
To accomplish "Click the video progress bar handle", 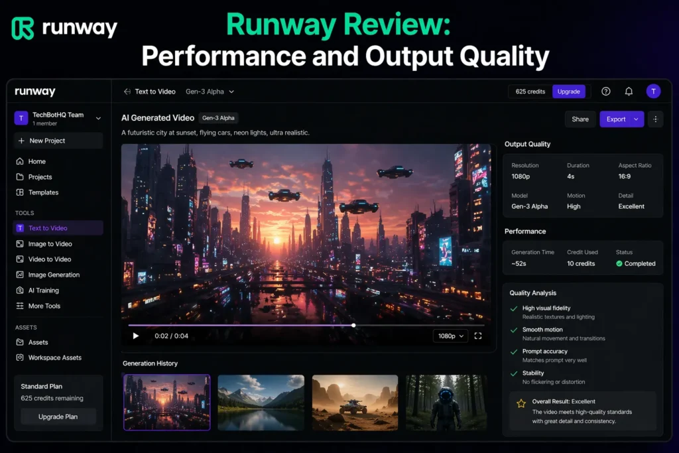I will 354,325.
